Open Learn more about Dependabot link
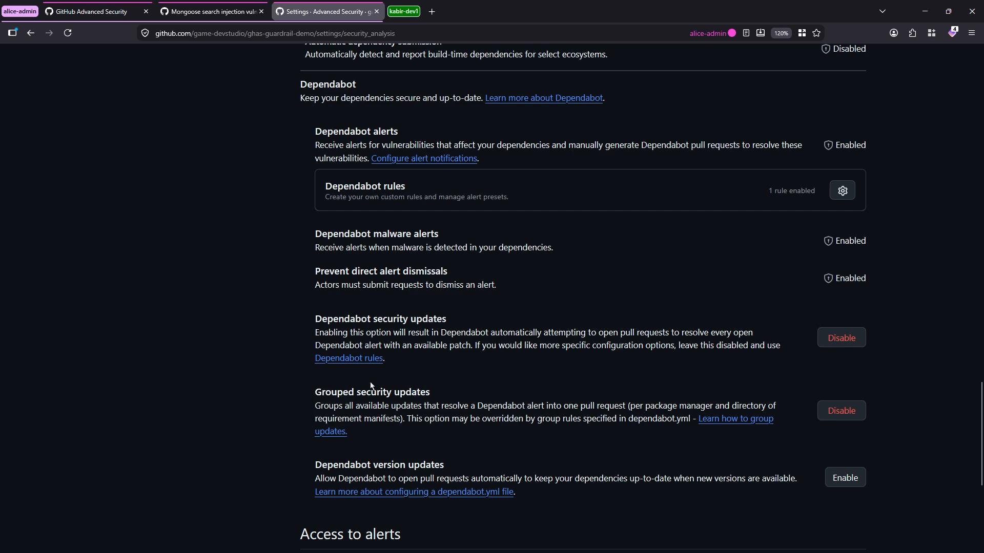 [544, 98]
